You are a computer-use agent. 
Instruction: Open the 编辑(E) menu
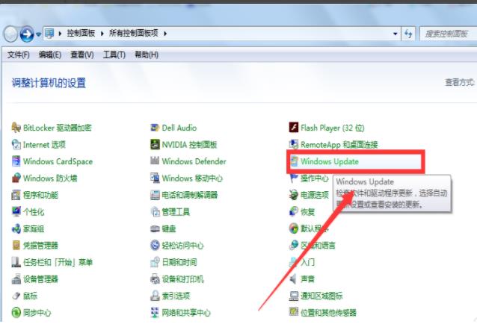coord(50,55)
